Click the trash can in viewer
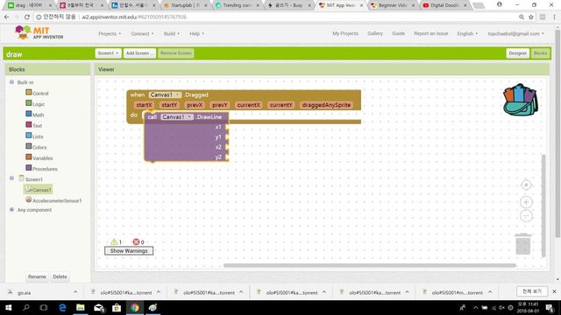Viewport: 561px width, 315px height. (x=522, y=243)
